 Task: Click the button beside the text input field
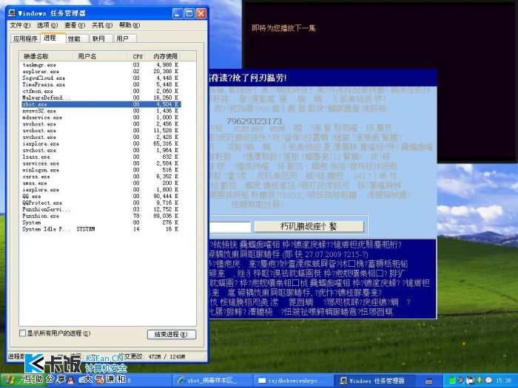click(x=308, y=226)
